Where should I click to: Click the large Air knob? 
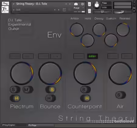[x=120, y=73]
